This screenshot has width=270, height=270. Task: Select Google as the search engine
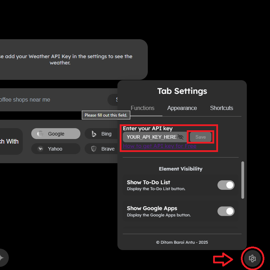56,134
